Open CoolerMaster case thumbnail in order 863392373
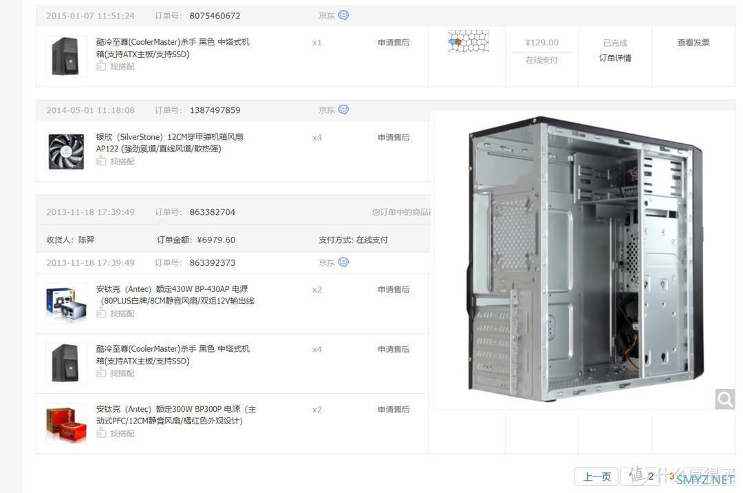The width and height of the screenshot is (743, 493). (x=66, y=363)
